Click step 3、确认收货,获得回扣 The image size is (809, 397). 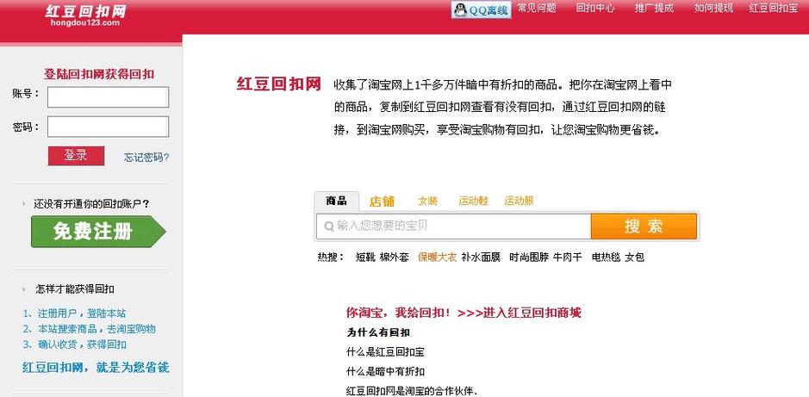click(x=75, y=344)
